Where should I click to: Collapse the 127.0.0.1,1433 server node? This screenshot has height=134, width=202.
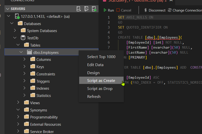9,16
